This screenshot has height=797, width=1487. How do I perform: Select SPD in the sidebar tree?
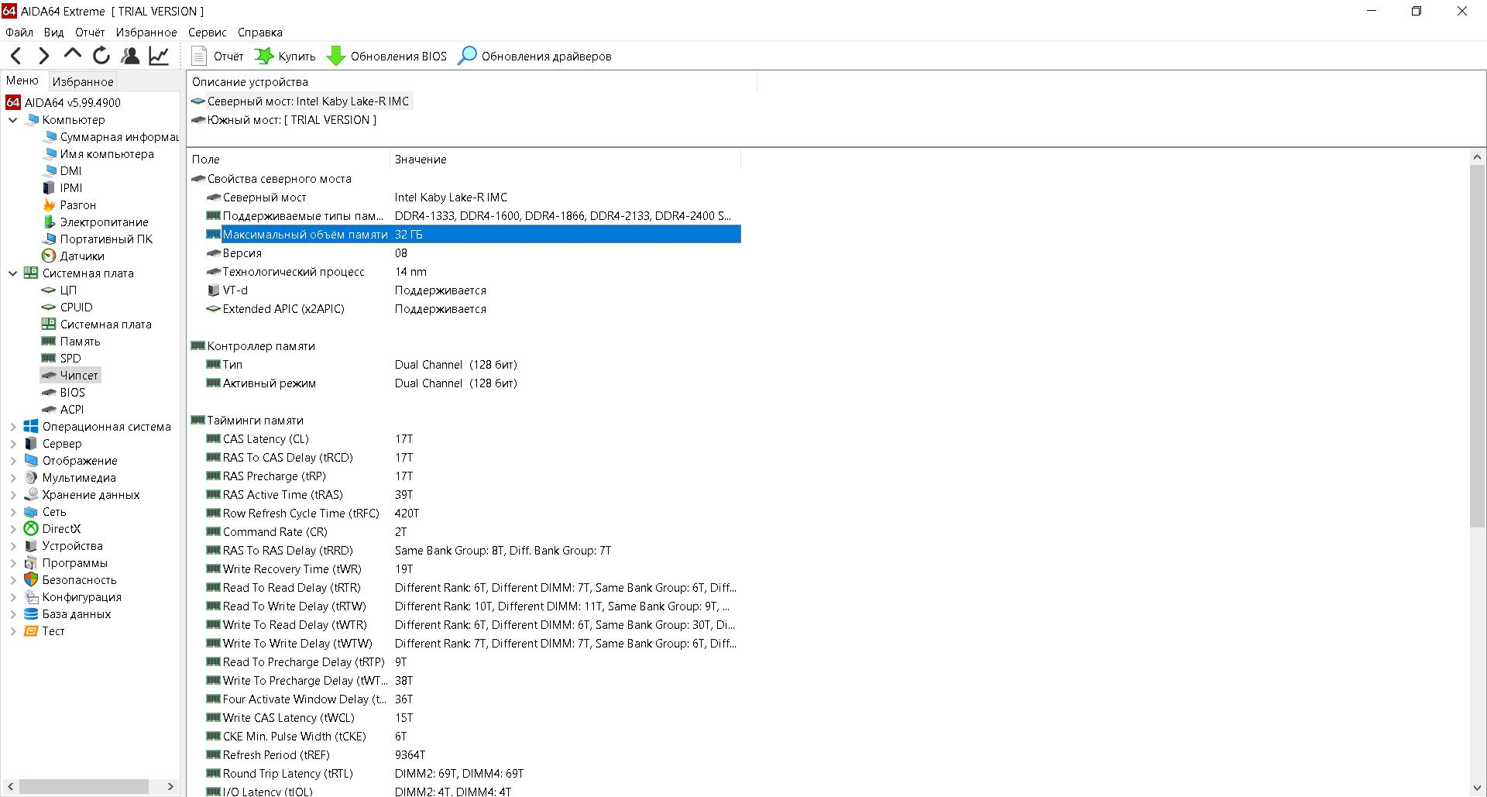pos(70,359)
